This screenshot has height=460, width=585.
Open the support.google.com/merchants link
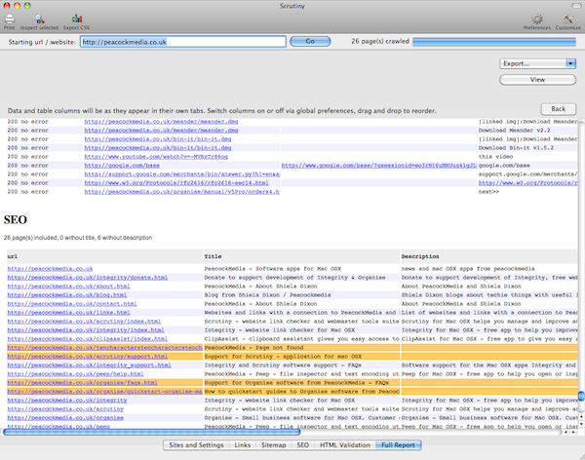182,174
